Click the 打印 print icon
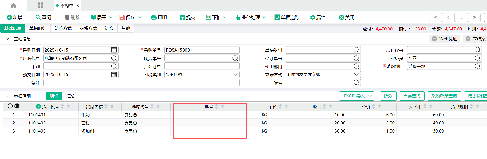This screenshot has width=487, height=159. (x=153, y=18)
